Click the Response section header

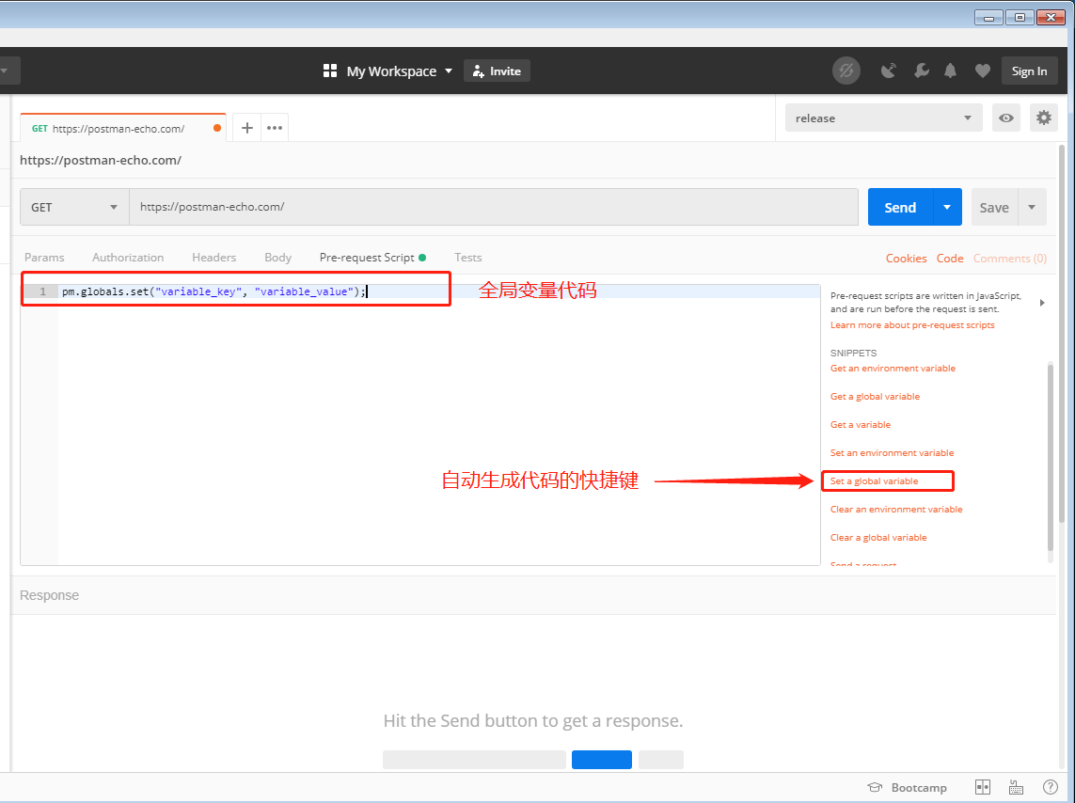click(49, 595)
